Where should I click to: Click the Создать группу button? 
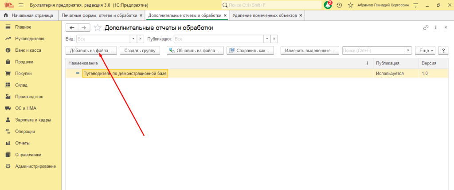tap(139, 50)
